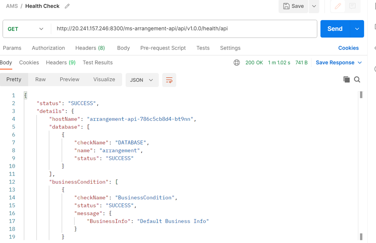
Task: Expand the Save options dropdown arrow
Action: [314, 6]
